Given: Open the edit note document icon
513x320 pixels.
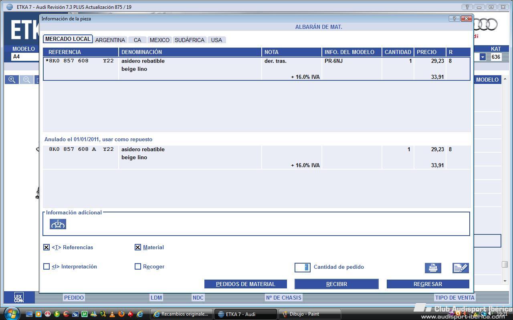Looking at the screenshot, I should (x=460, y=268).
